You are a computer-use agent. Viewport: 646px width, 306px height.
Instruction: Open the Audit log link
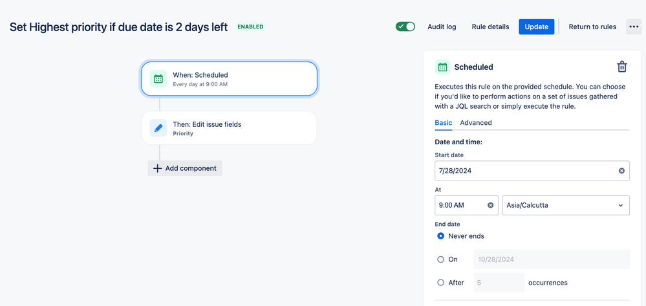coord(442,27)
